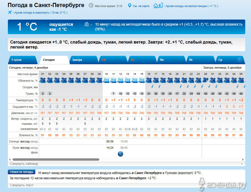Click the building icon in blue banner
Screen dimensions: 251x192
point(87,24)
